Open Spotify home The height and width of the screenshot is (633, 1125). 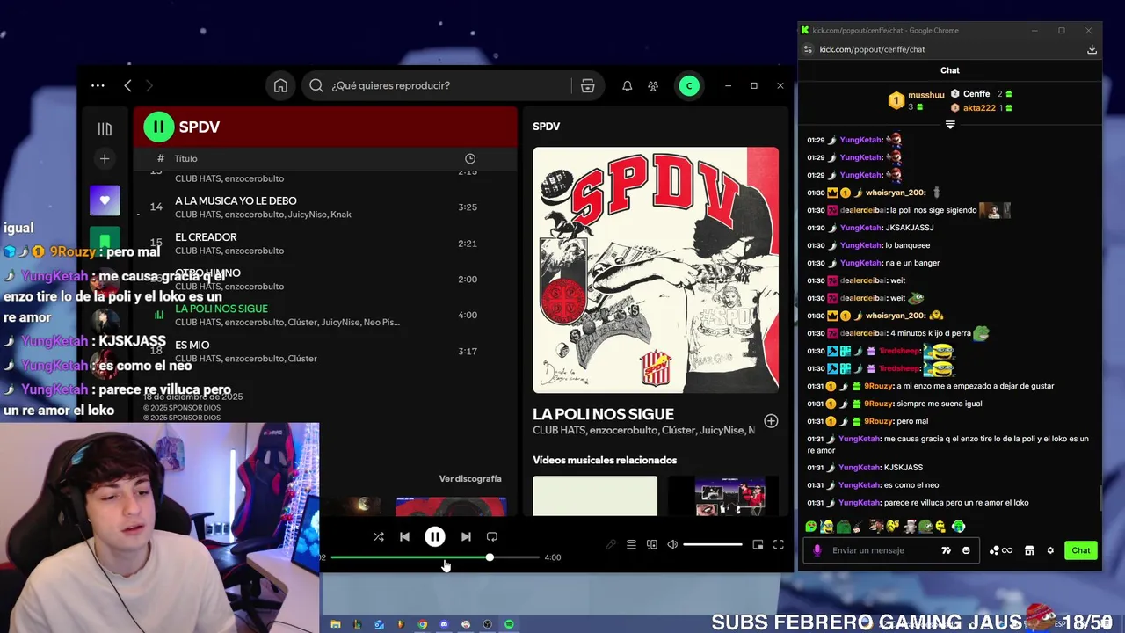coord(280,85)
